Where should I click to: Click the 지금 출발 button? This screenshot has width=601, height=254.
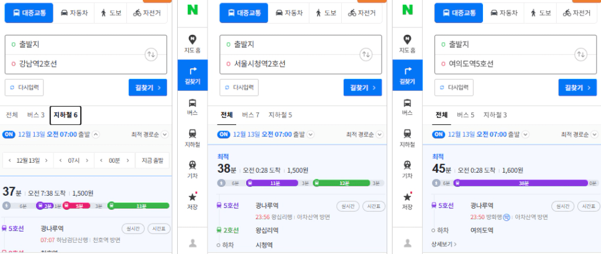tap(152, 160)
